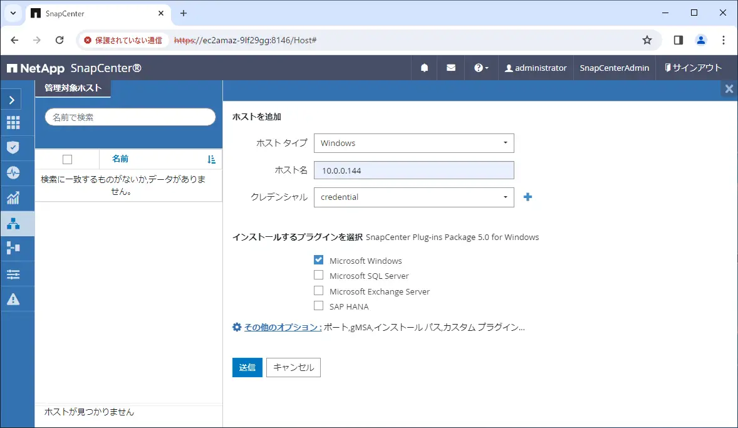Click the NetApp SnapCenter logo
The image size is (738, 428).
point(74,68)
